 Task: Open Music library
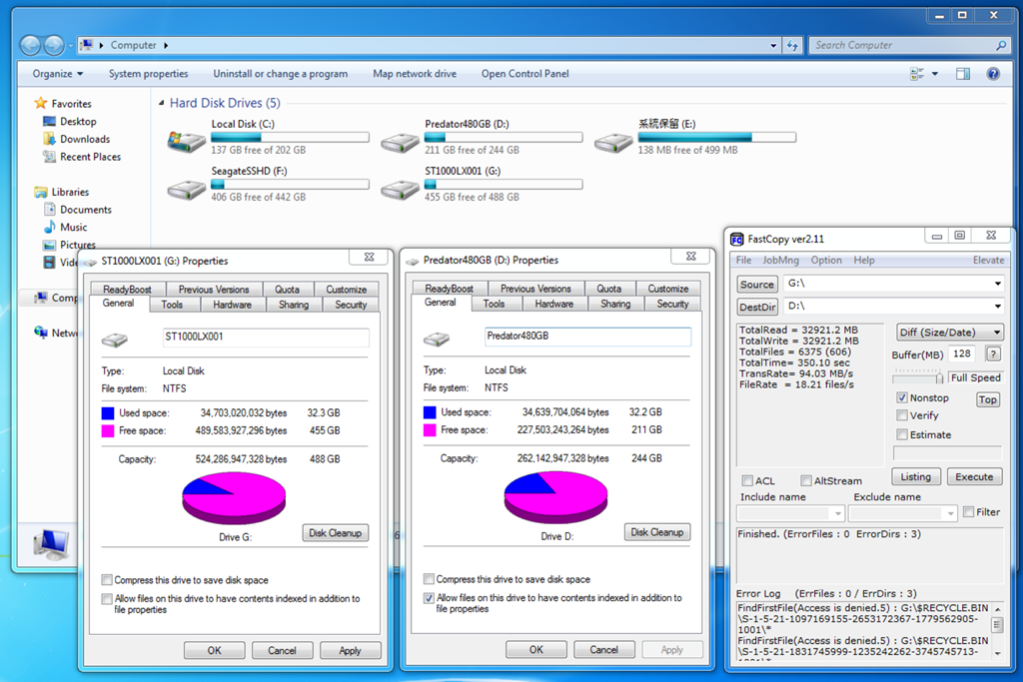(x=73, y=227)
